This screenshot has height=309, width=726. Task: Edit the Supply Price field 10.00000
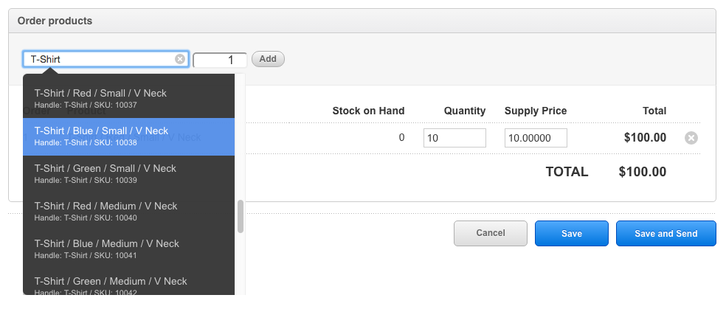click(x=536, y=138)
